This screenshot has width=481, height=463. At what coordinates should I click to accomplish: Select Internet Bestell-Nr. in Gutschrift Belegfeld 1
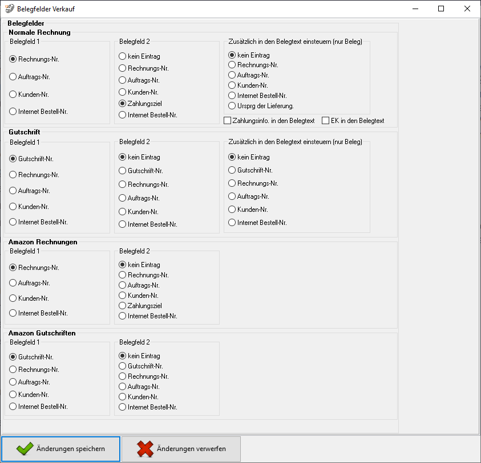click(13, 222)
